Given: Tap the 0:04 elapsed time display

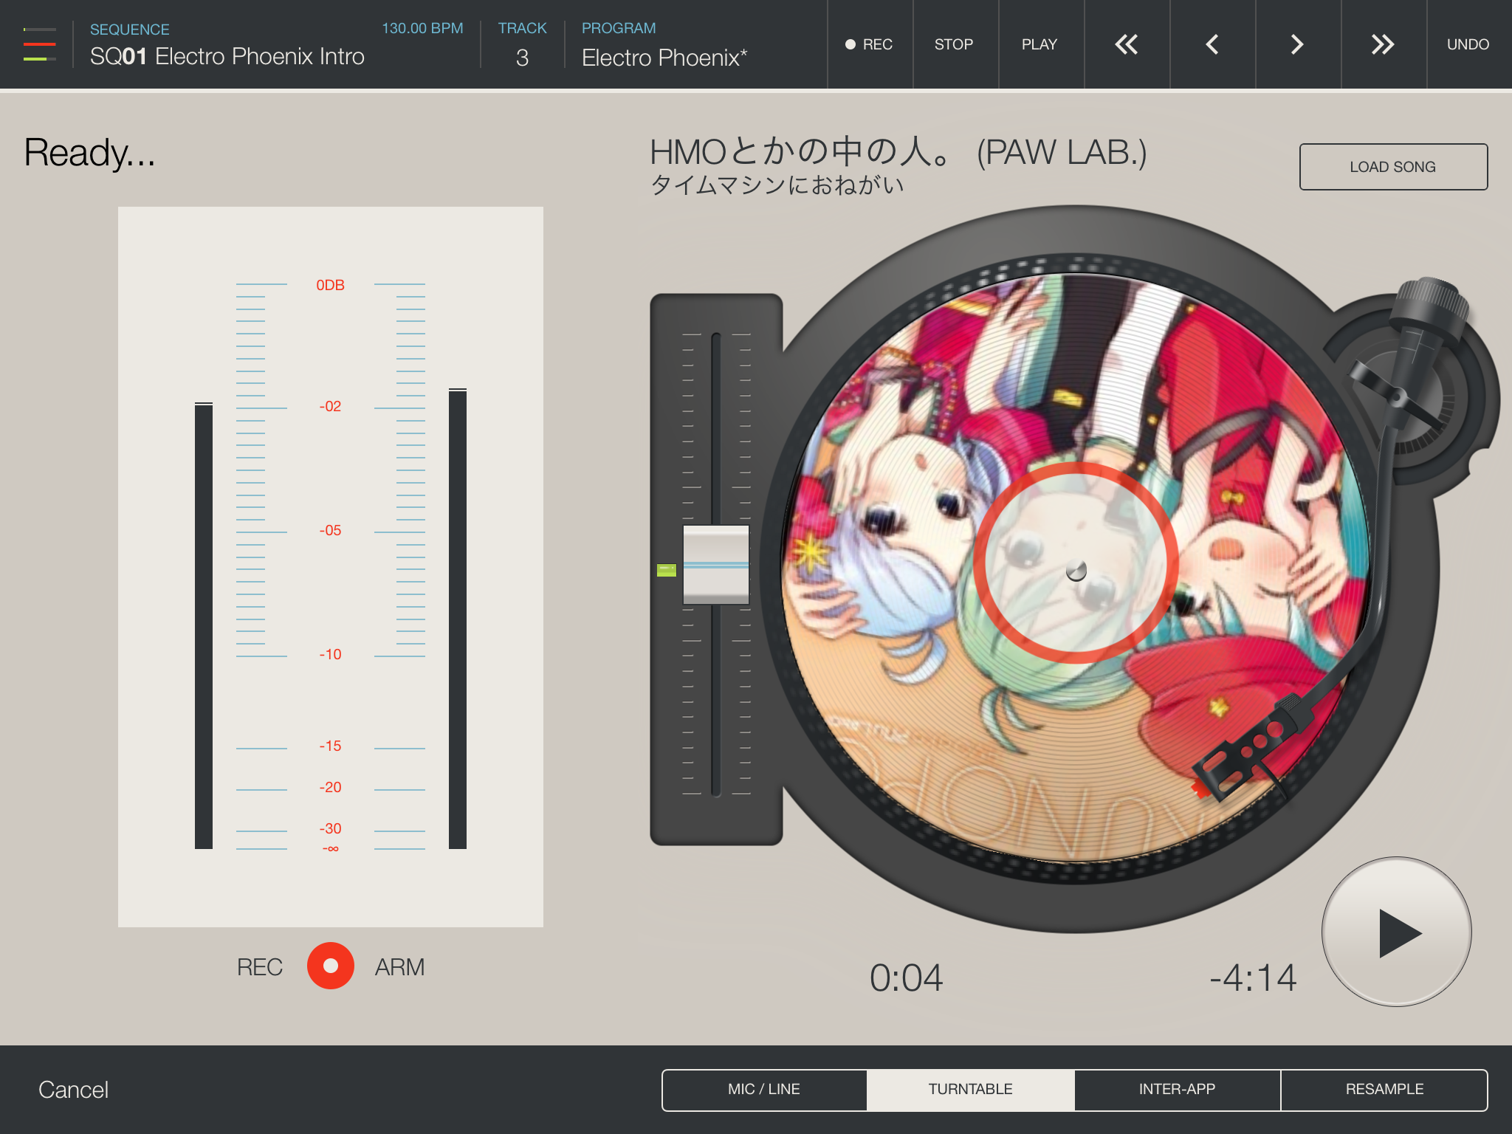Looking at the screenshot, I should [x=906, y=978].
